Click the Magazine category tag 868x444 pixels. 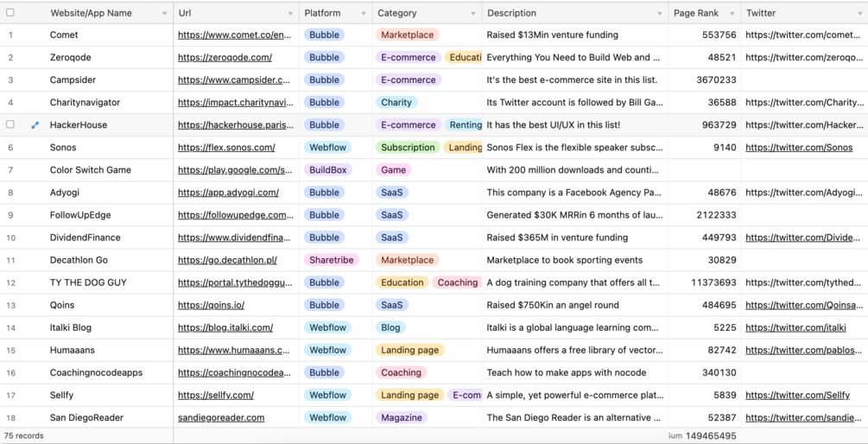point(402,418)
